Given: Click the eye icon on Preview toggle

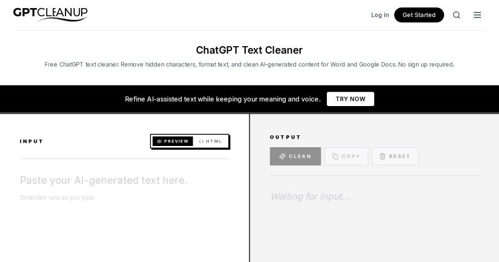Looking at the screenshot, I should pos(159,142).
